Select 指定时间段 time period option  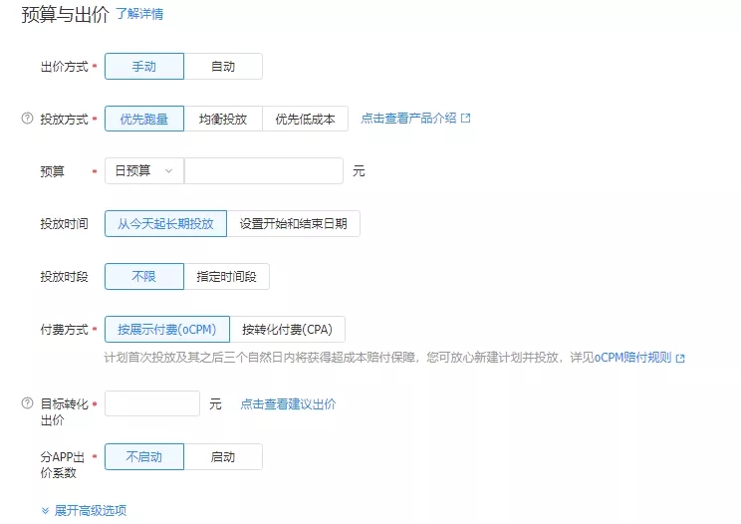[x=227, y=277]
